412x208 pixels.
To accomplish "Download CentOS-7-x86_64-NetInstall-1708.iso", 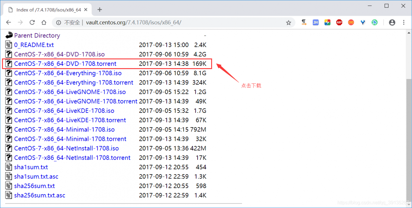I will click(x=66, y=148).
